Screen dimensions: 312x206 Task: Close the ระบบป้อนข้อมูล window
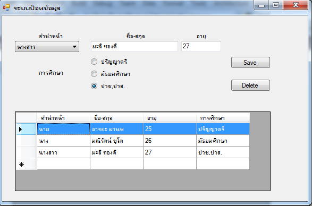click(x=296, y=5)
